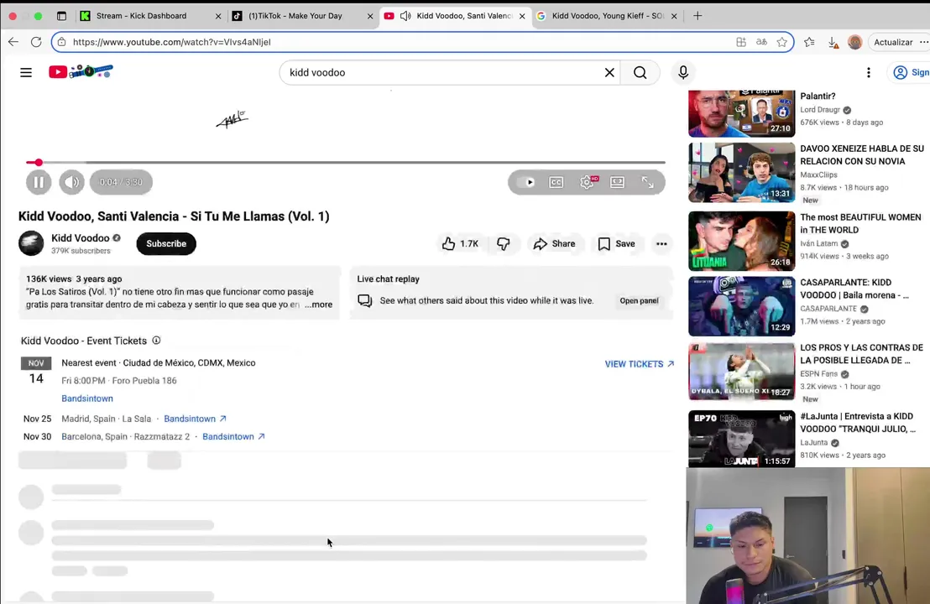The height and width of the screenshot is (604, 930).
Task: Switch to theater mode
Action: pyautogui.click(x=618, y=182)
